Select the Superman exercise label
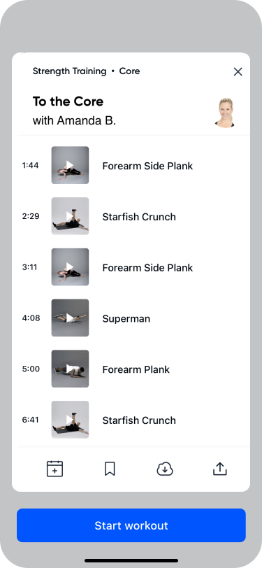The height and width of the screenshot is (568, 262). (x=126, y=319)
